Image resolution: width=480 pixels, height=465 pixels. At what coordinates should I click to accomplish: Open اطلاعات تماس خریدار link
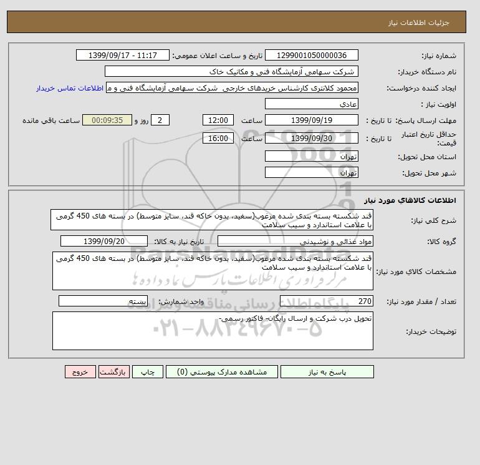[x=70, y=88]
